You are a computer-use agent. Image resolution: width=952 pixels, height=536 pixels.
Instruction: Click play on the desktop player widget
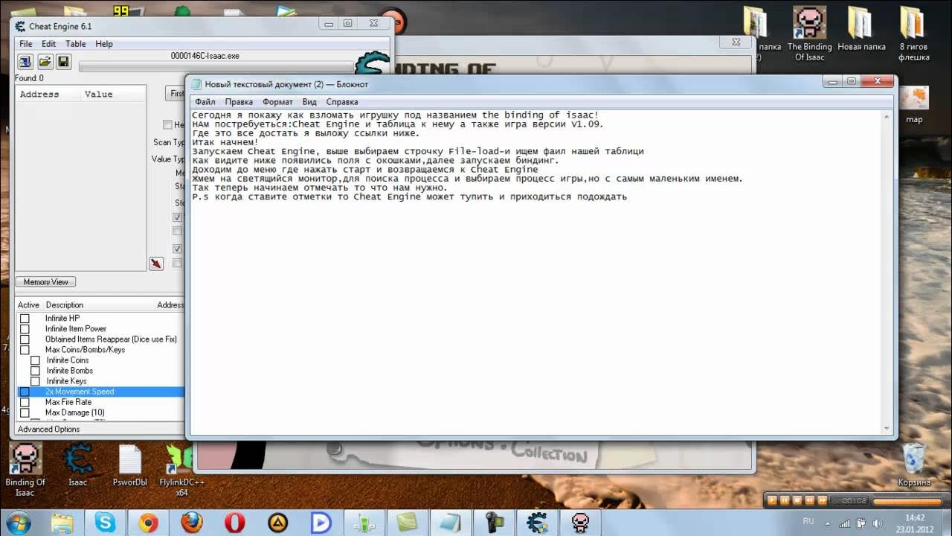coord(773,500)
